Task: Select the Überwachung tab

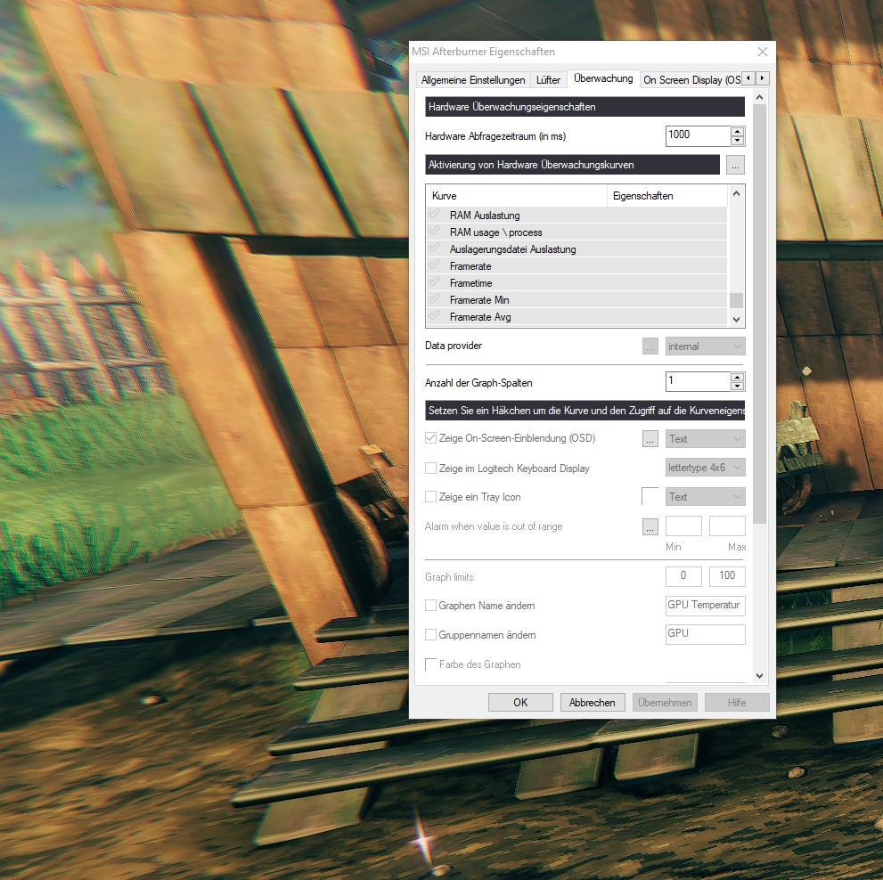Action: tap(603, 78)
